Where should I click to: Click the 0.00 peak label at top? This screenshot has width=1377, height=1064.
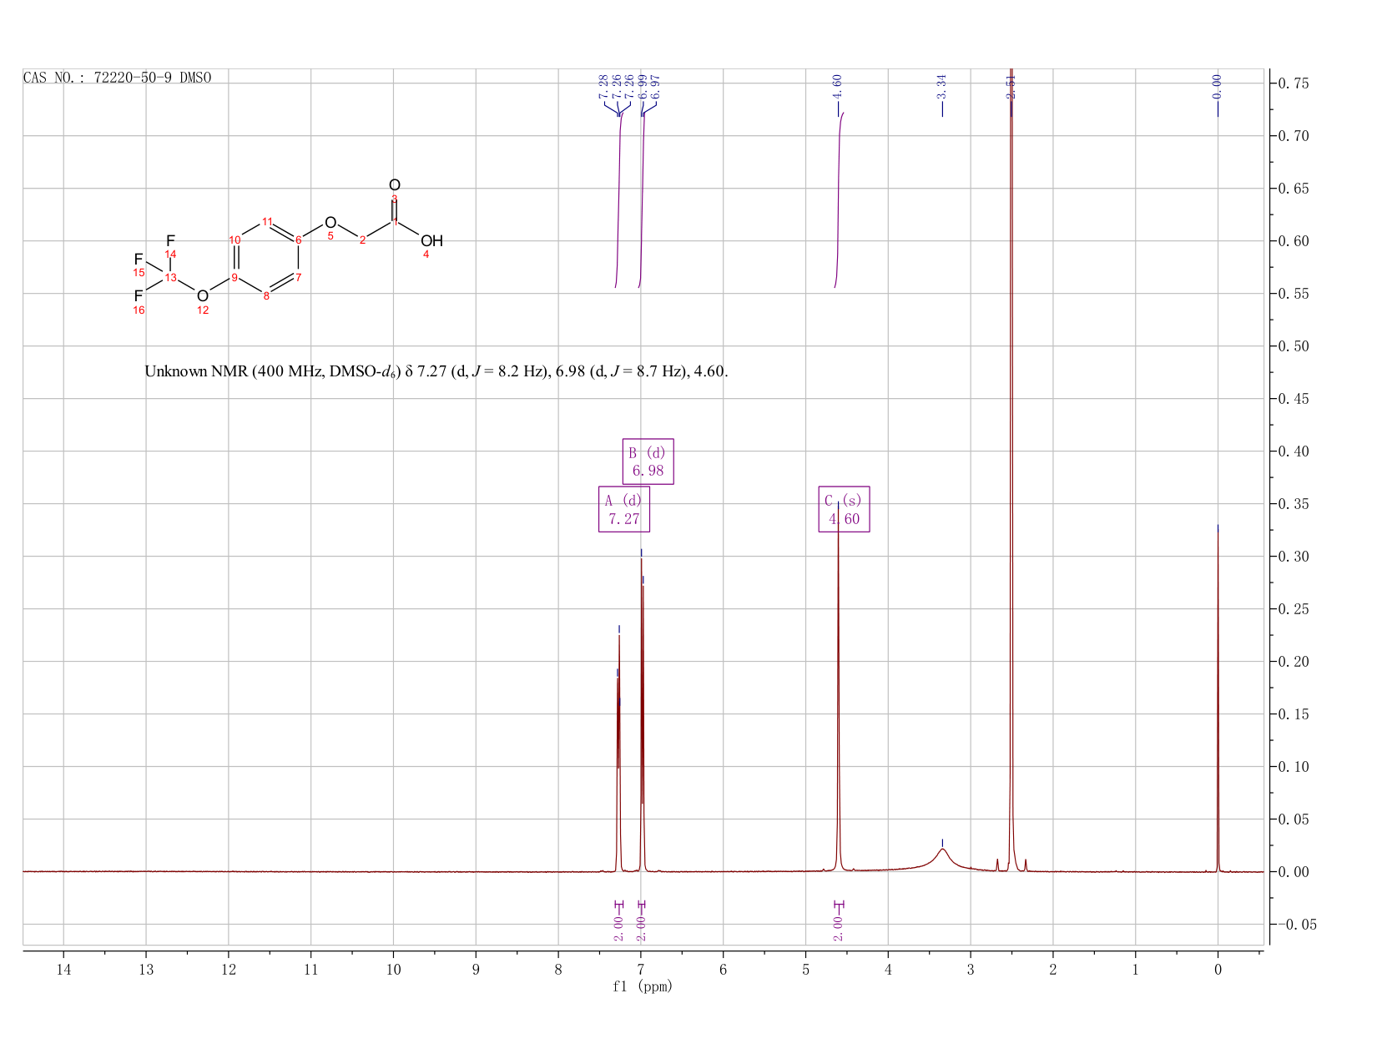tap(1217, 87)
